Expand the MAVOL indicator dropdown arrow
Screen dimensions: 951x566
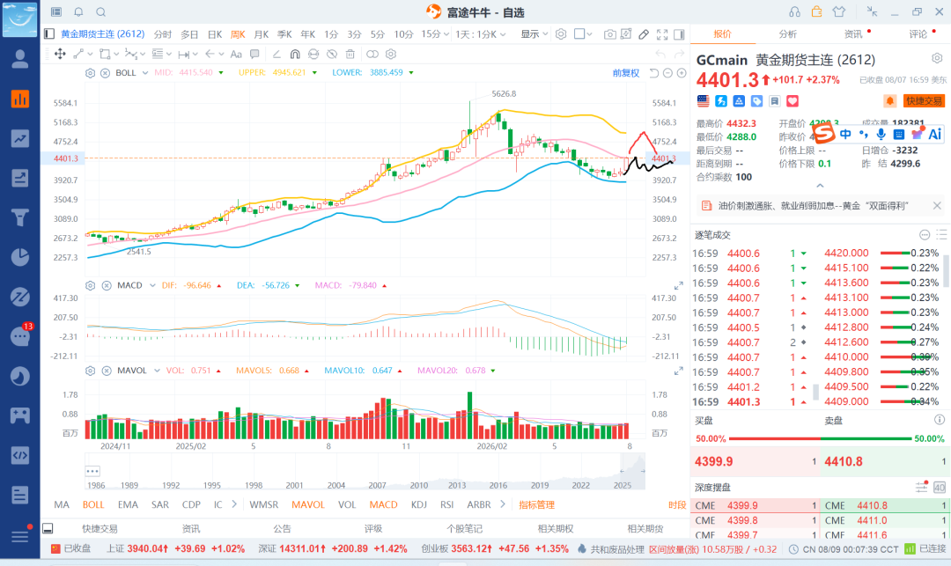point(157,371)
